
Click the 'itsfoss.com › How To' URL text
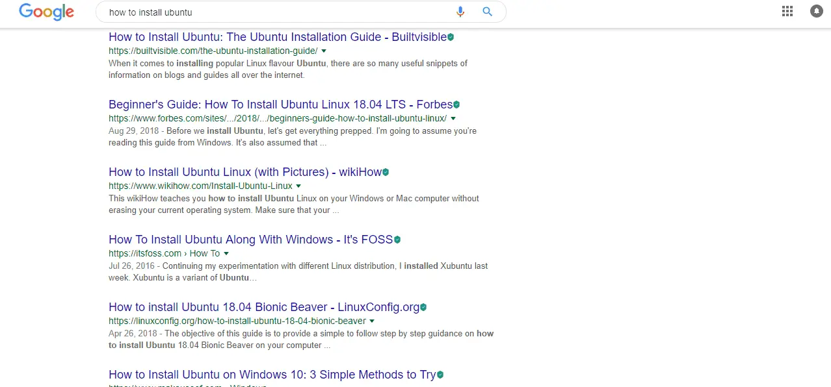point(165,253)
